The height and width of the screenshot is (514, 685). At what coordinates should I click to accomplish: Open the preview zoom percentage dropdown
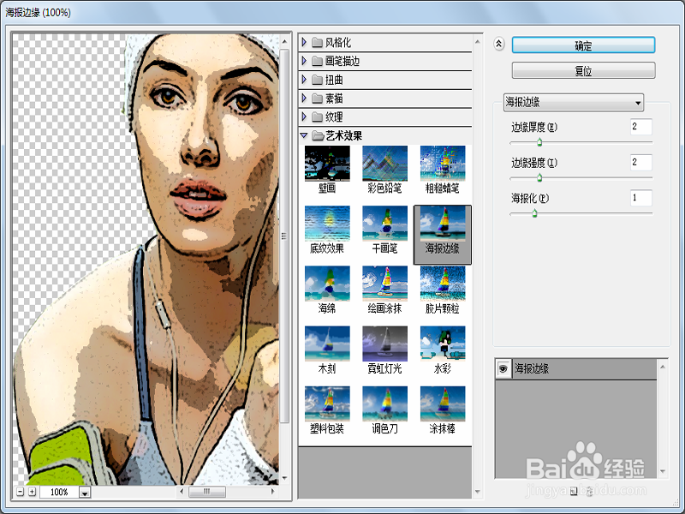[x=85, y=493]
